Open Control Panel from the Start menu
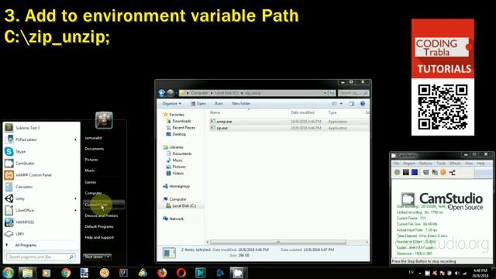 (x=104, y=205)
